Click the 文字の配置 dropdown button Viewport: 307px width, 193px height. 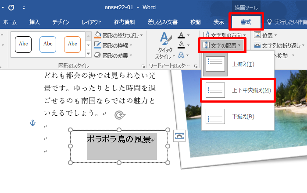point(222,45)
